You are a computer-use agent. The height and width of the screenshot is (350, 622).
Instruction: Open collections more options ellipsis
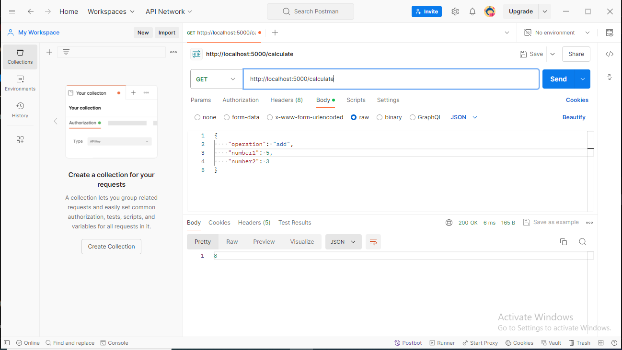tap(173, 52)
